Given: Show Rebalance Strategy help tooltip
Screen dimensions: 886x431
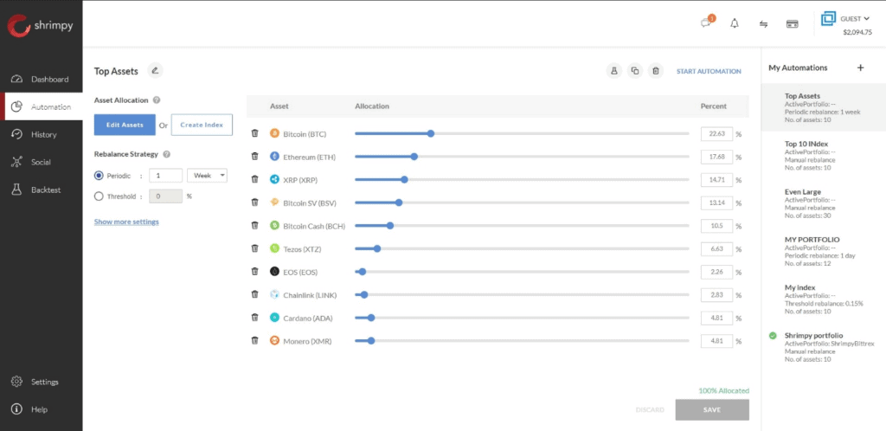Looking at the screenshot, I should click(x=166, y=154).
